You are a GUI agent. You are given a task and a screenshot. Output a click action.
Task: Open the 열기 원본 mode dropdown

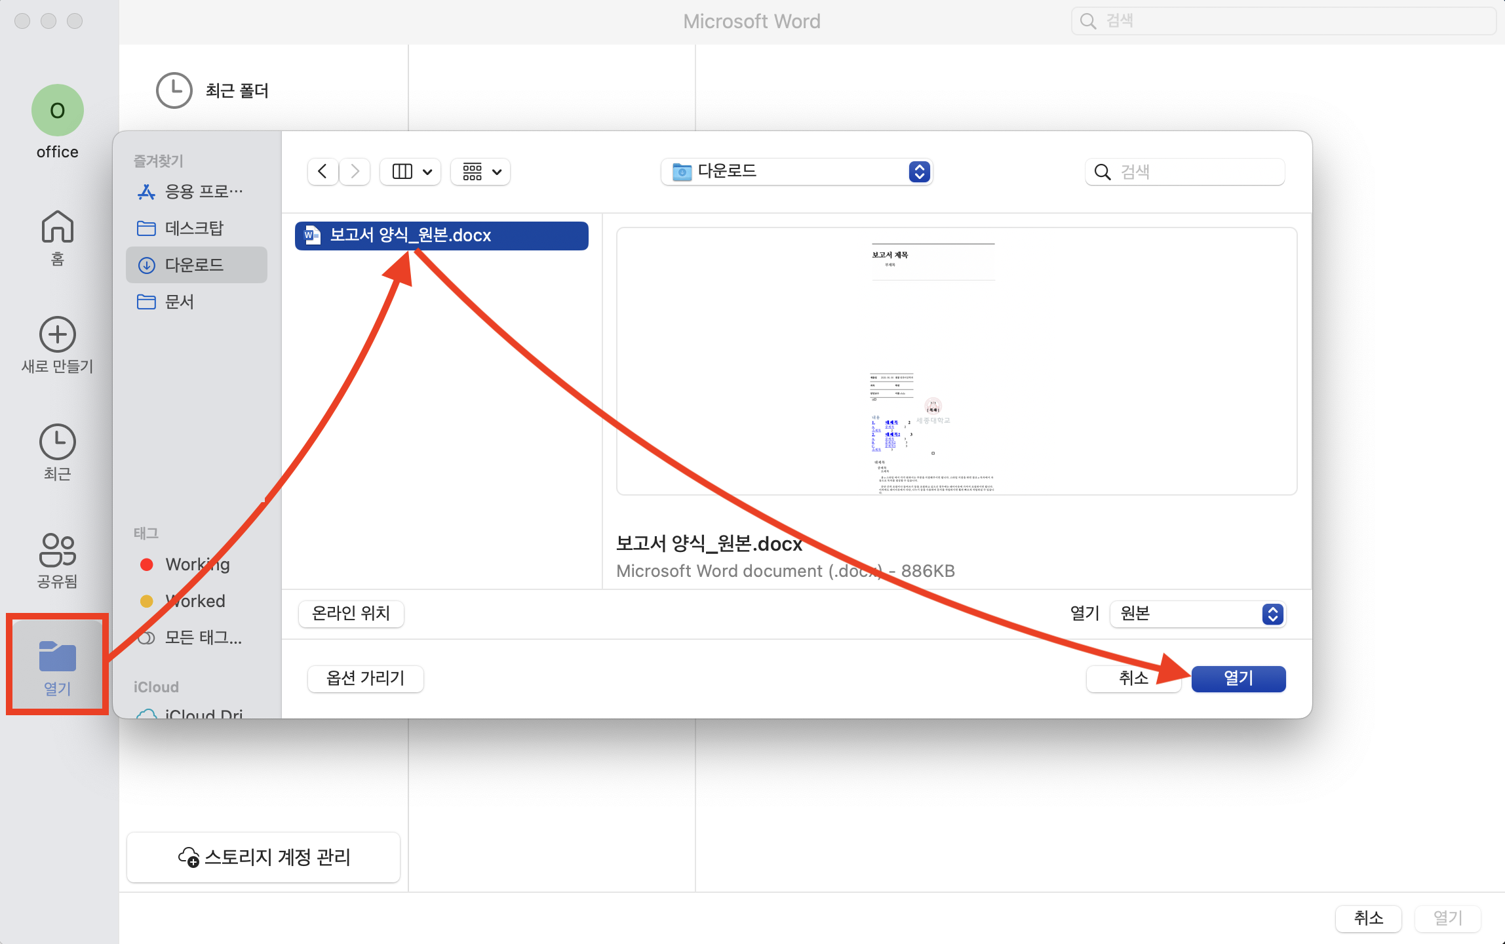coord(1198,614)
